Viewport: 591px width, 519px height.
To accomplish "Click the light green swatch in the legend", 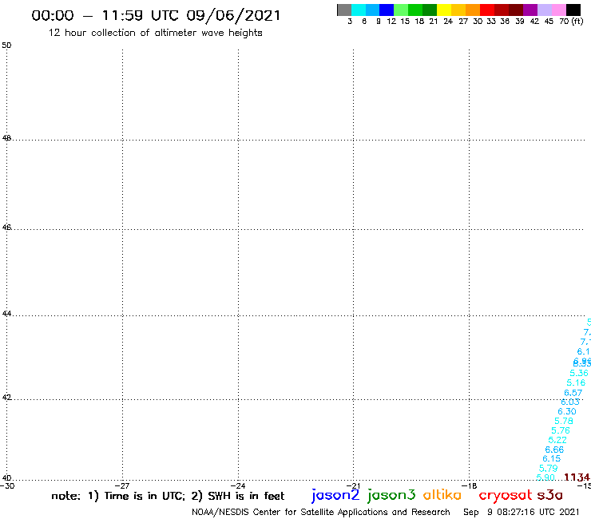I will [x=401, y=10].
